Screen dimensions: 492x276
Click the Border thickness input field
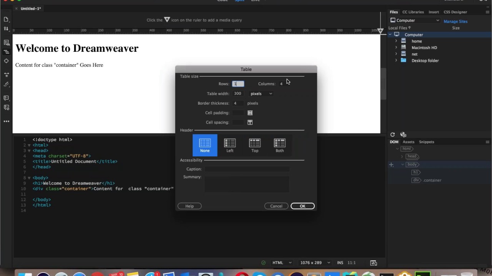pyautogui.click(x=238, y=103)
